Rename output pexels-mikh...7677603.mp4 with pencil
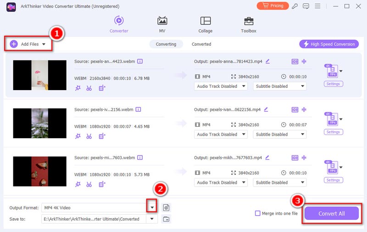 [267, 157]
